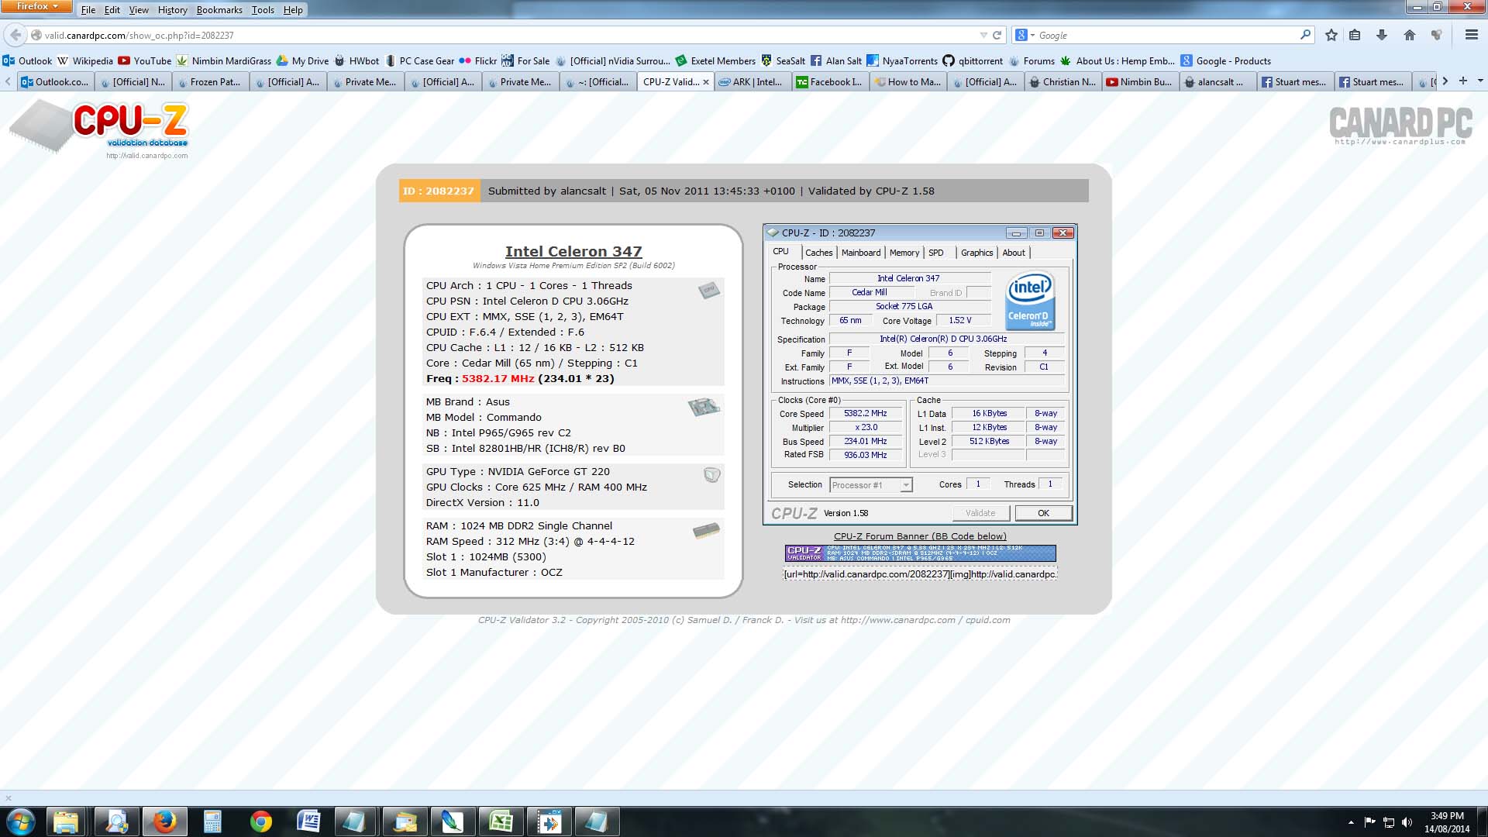Open Windows Explorer from taskbar
The image size is (1488, 837).
[66, 821]
